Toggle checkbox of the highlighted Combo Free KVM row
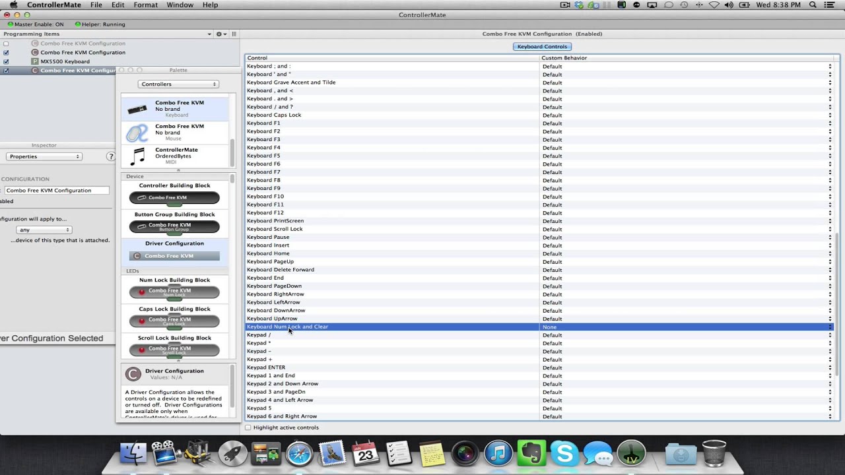The width and height of the screenshot is (845, 475). click(x=6, y=71)
